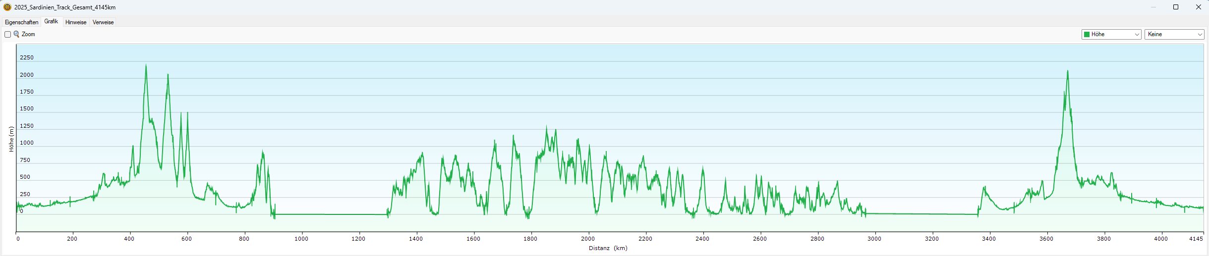Click the tall peak near 3670 km
1209x256 pixels.
pyautogui.click(x=1067, y=72)
